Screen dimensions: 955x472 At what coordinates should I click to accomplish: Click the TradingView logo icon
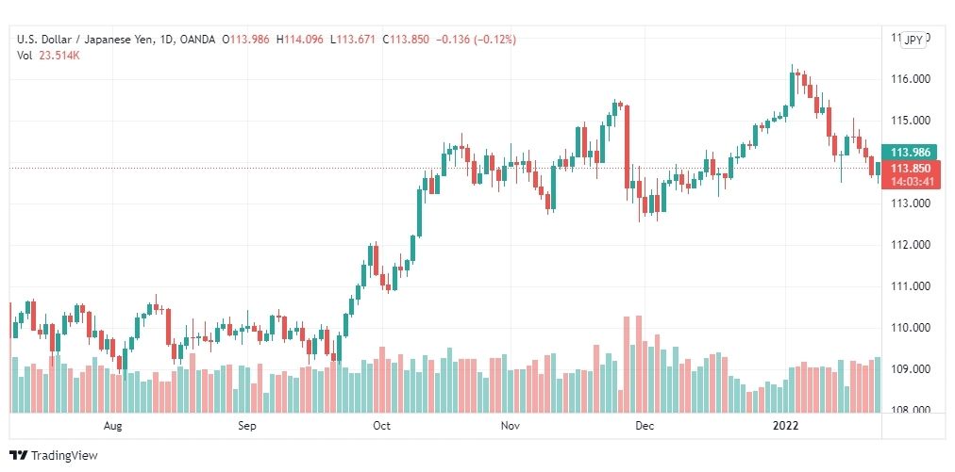[19, 455]
